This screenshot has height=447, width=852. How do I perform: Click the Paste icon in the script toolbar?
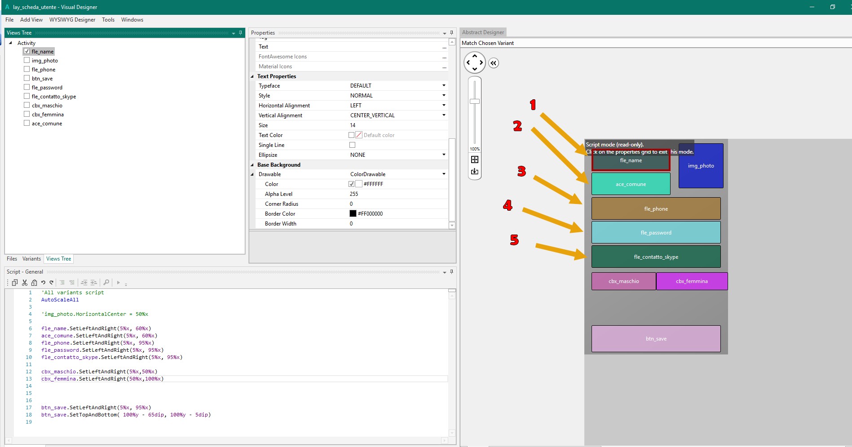point(34,283)
